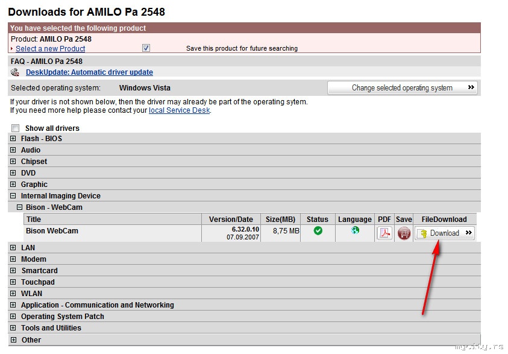Collapse the Bison - WebCam subcategory
This screenshot has width=508, height=354.
[19, 207]
